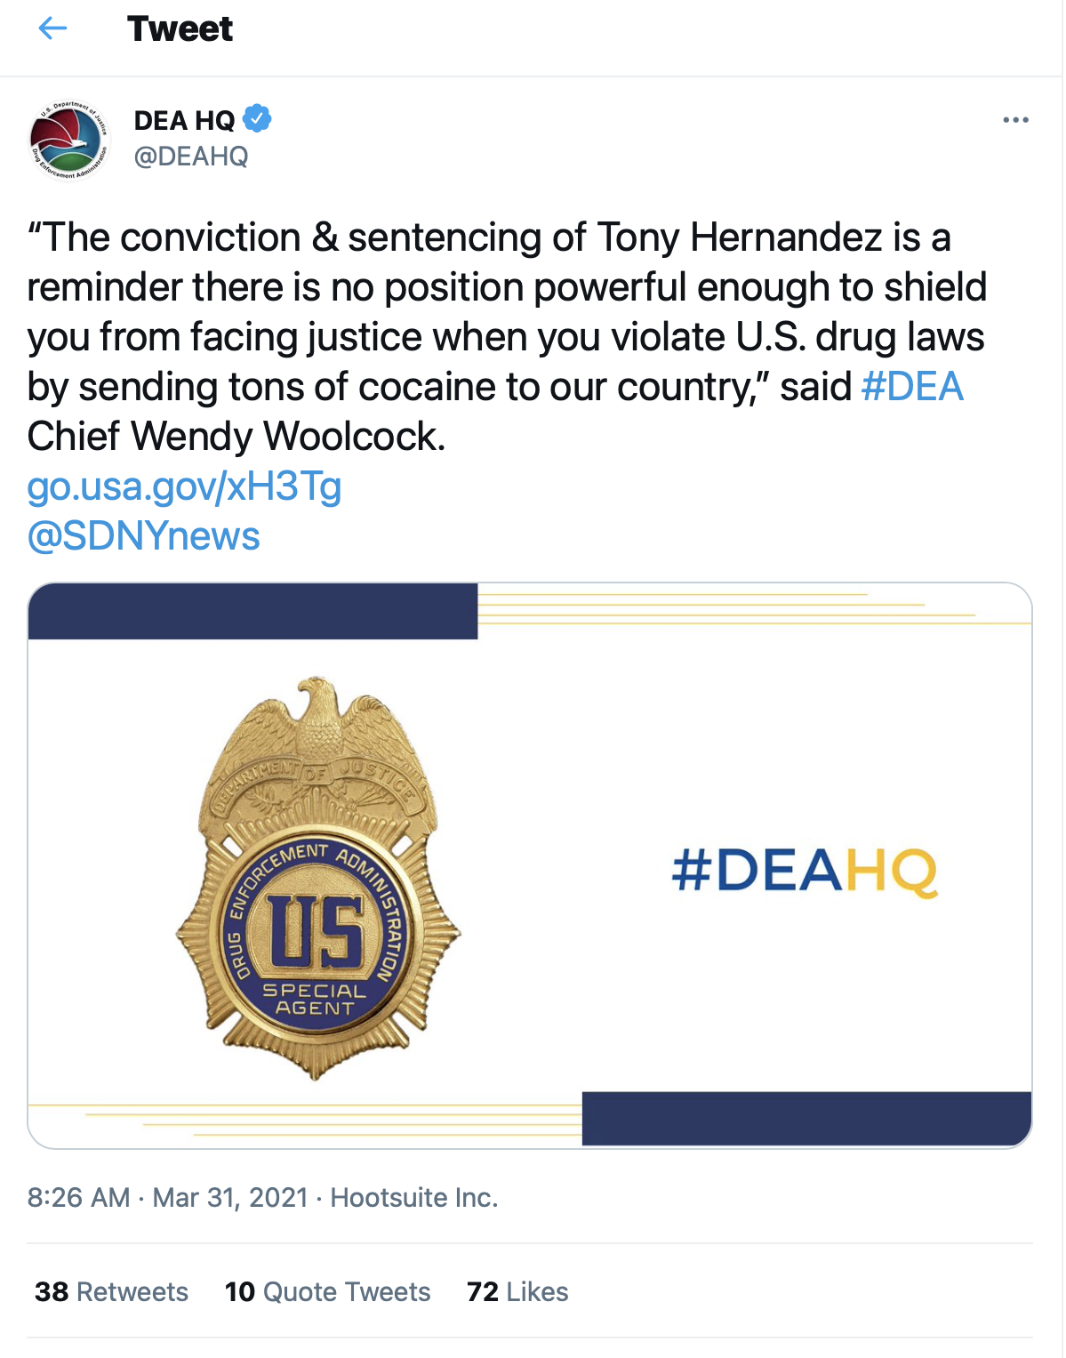The width and height of the screenshot is (1066, 1358).
Task: Click the gold Special Agent badge graphic
Action: point(317,879)
